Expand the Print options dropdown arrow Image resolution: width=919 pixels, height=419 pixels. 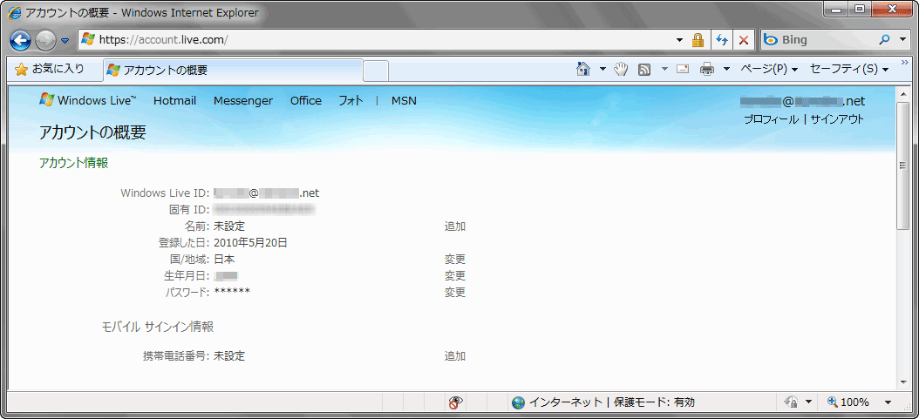pos(727,70)
